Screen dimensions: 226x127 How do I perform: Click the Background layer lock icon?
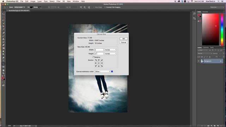(221, 61)
